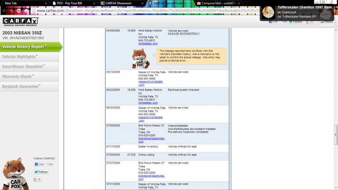Screen dimensions: 338x190
Task: Close the Compose Mail tab
Action: (x=239, y=3)
